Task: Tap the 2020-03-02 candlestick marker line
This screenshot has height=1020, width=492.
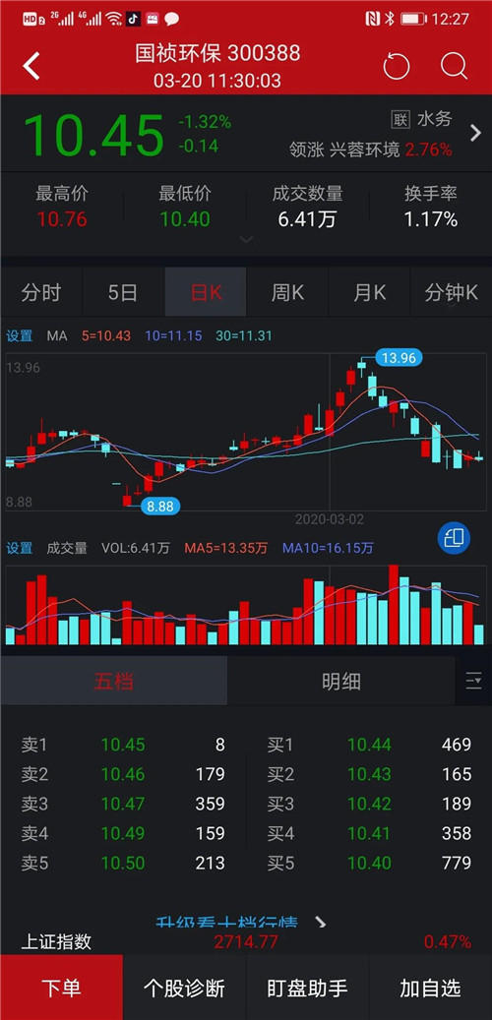Action: point(330,433)
